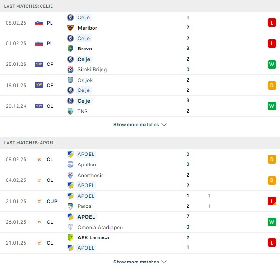Open the 31.01.25 APOEL vs Pafos cup match
This screenshot has width=280, height=270.
(140, 201)
